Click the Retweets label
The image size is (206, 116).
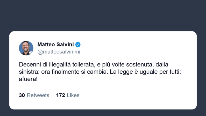click(x=38, y=95)
